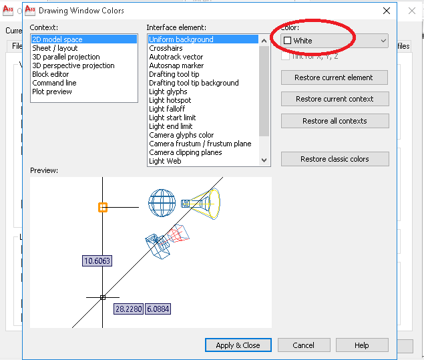Click Restore classic colors button
This screenshot has height=360, width=424.
(335, 159)
